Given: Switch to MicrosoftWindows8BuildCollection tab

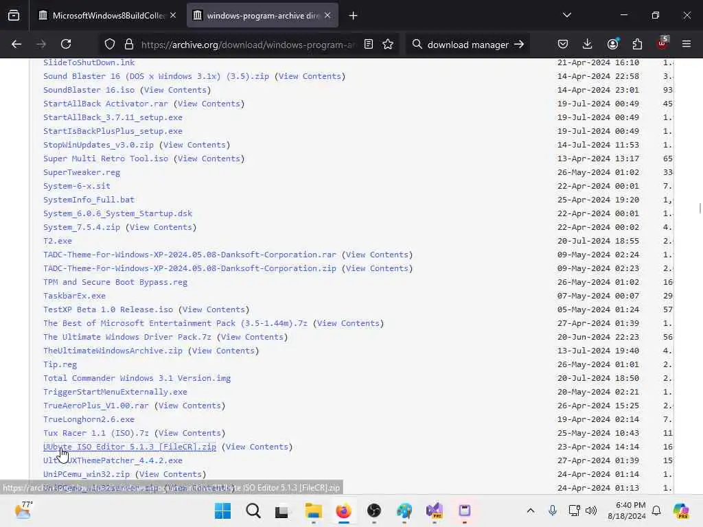Looking at the screenshot, I should pyautogui.click(x=108, y=16).
